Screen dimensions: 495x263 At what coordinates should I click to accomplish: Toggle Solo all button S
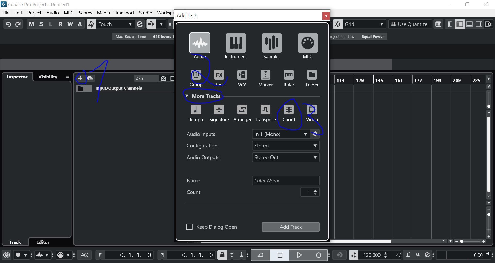41,24
